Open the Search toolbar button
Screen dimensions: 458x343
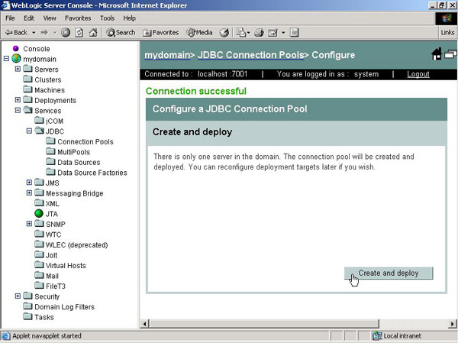point(121,32)
